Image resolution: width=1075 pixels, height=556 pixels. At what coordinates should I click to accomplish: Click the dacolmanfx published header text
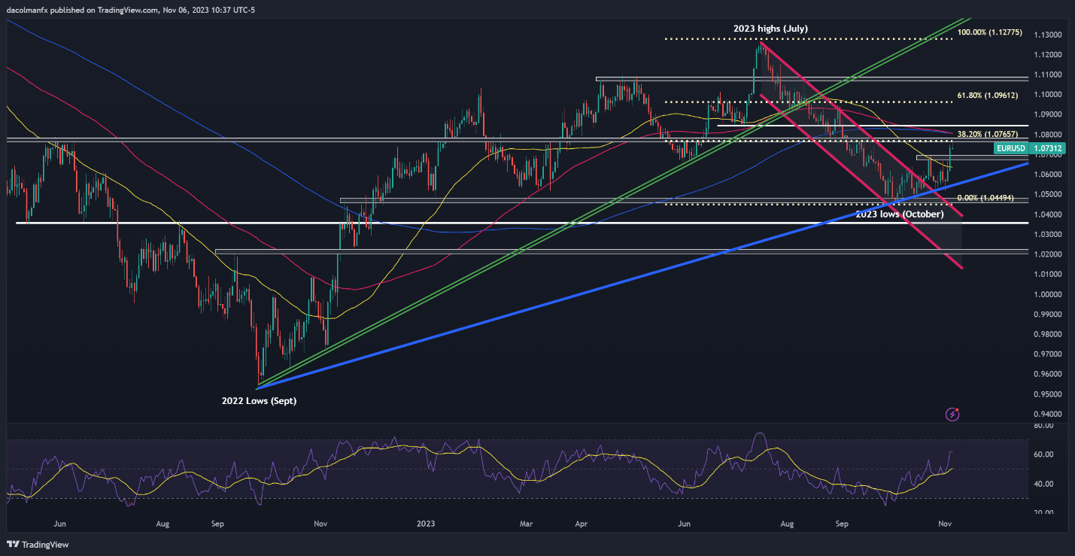pyautogui.click(x=129, y=10)
